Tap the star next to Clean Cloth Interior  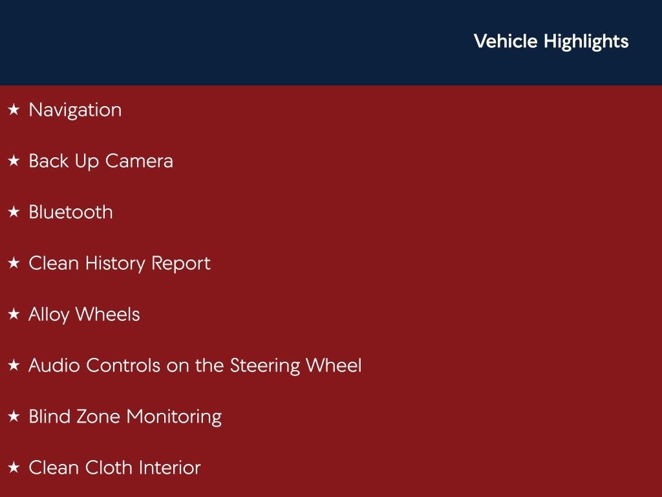[x=14, y=468]
